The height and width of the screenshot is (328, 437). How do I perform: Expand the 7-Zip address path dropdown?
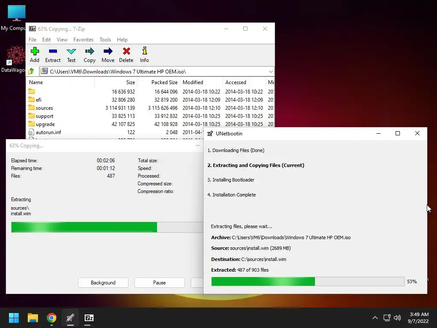click(x=271, y=72)
